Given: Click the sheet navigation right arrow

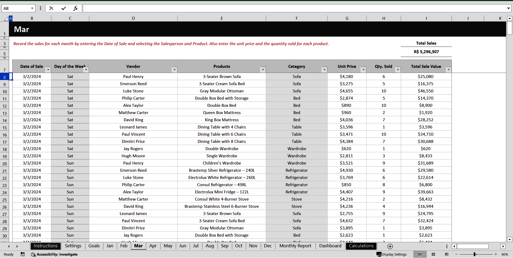Looking at the screenshot, I should point(17,246).
